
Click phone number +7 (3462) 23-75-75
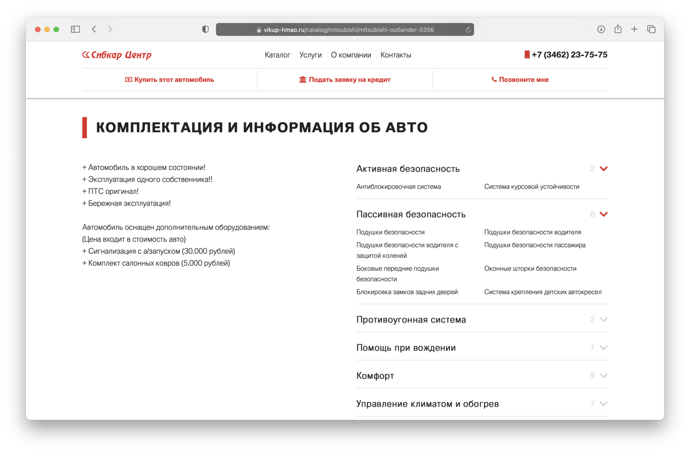click(569, 55)
